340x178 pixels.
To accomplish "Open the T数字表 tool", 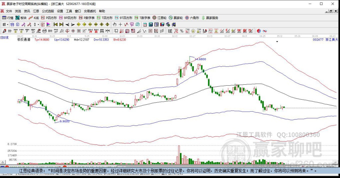I will [142, 18].
